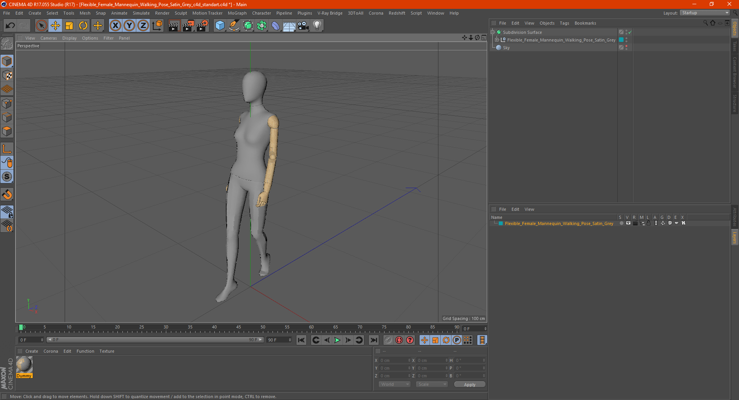Open the Content Browser side tab
The height and width of the screenshot is (400, 739).
pyautogui.click(x=734, y=72)
